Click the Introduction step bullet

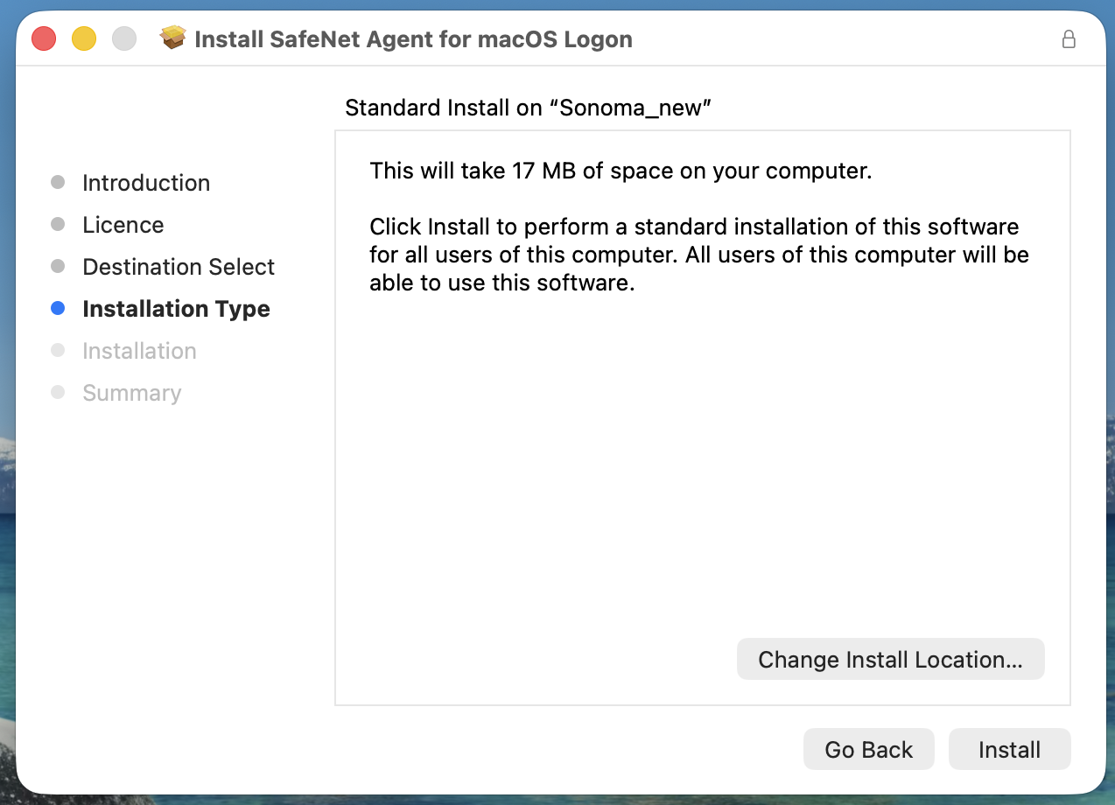click(58, 182)
